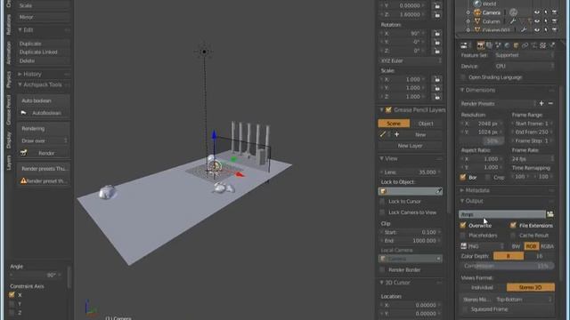Click the eyedropper in Lock to Object field

[x=439, y=191]
